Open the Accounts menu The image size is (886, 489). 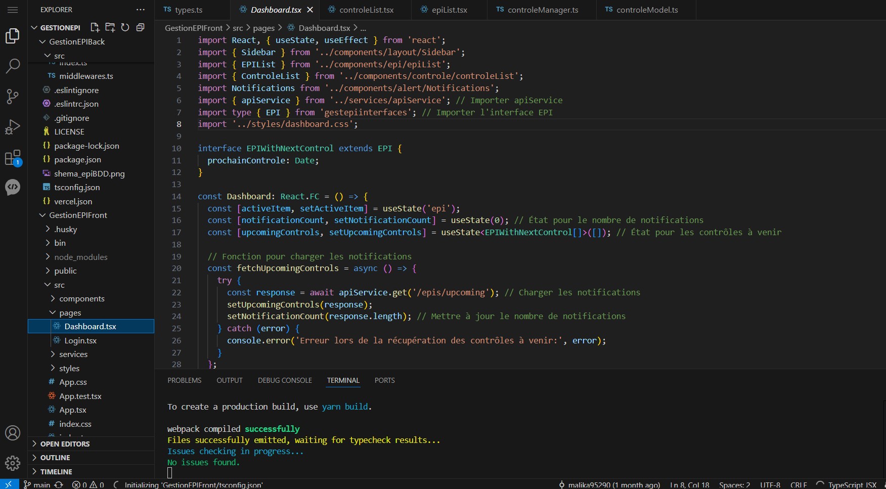(x=13, y=433)
